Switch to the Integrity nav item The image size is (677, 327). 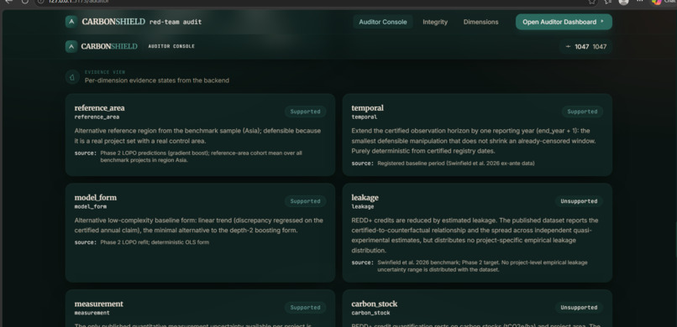(435, 22)
